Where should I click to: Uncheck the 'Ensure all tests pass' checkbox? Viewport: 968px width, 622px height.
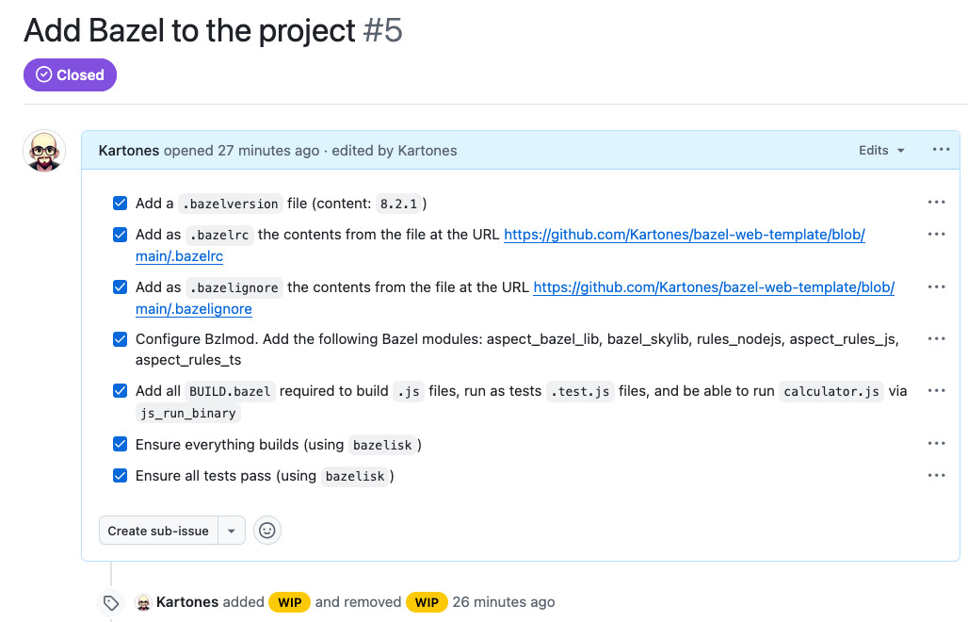120,475
